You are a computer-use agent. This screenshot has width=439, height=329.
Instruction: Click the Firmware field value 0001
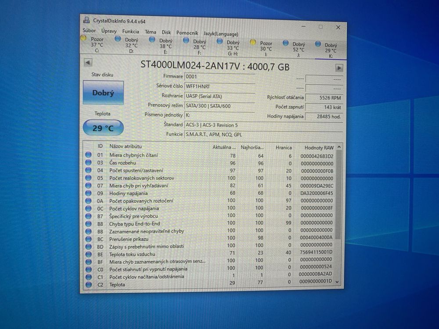click(219, 77)
